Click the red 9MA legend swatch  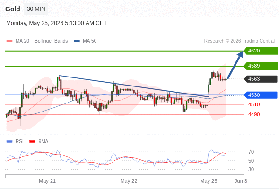[x=32, y=142]
